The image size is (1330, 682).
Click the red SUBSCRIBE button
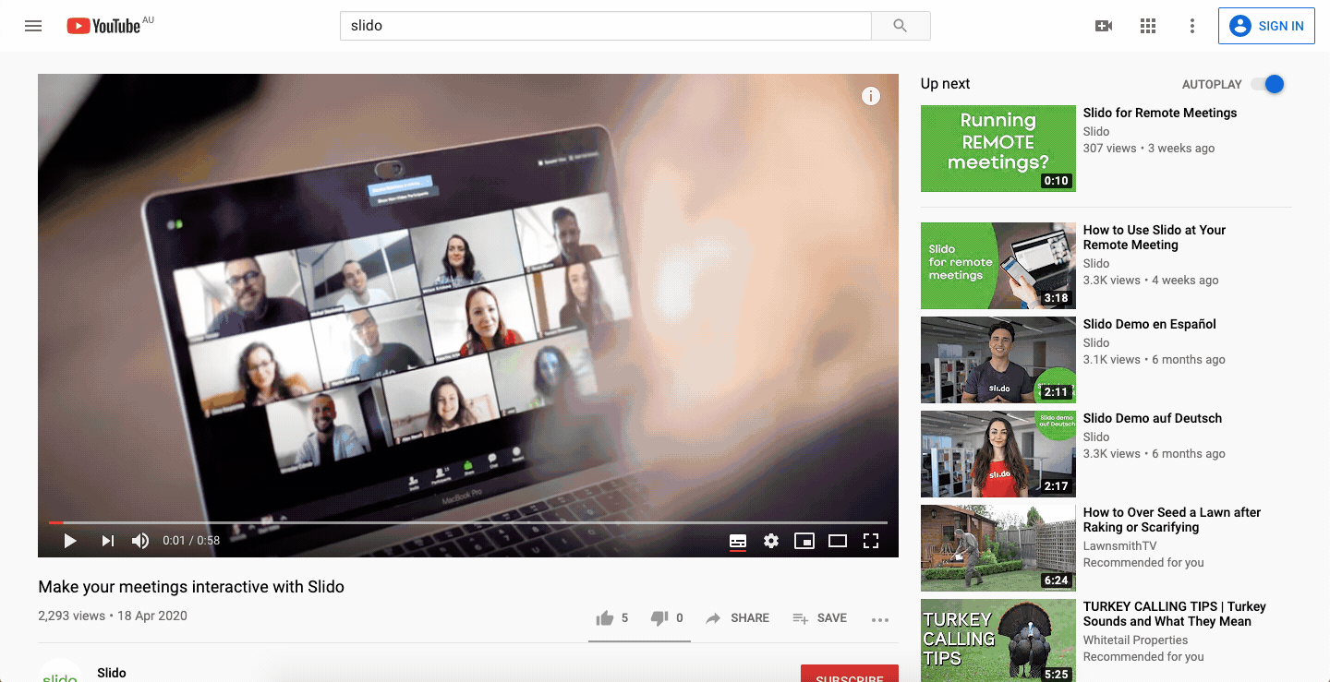[x=850, y=674]
